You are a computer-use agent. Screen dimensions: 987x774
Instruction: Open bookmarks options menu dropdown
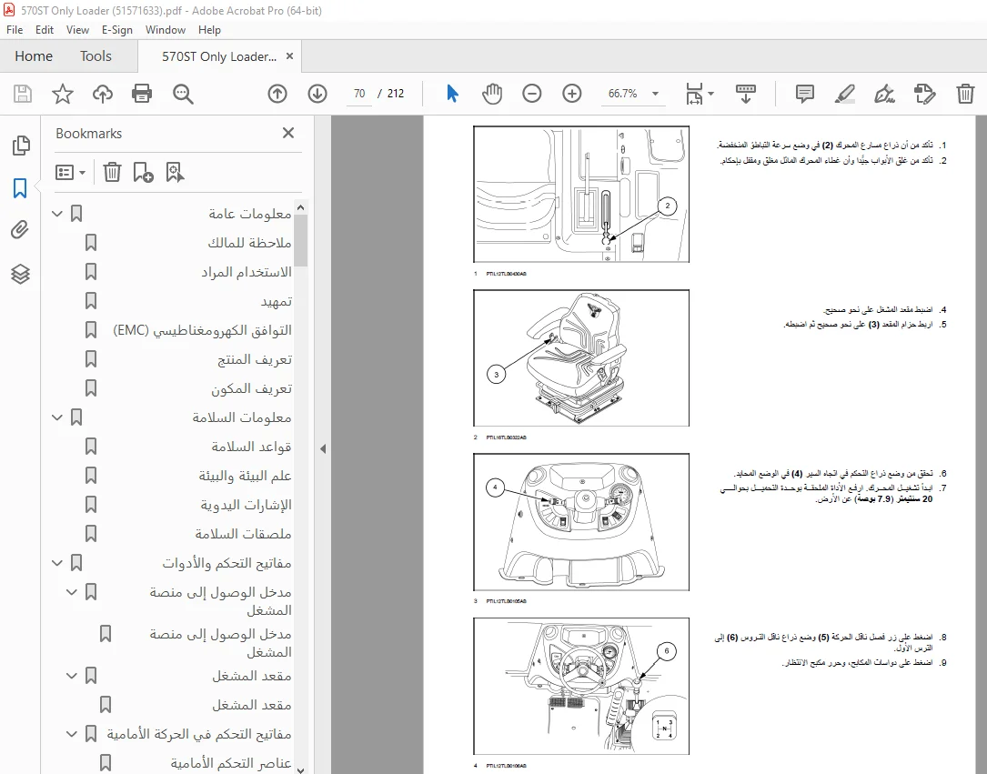[x=70, y=172]
